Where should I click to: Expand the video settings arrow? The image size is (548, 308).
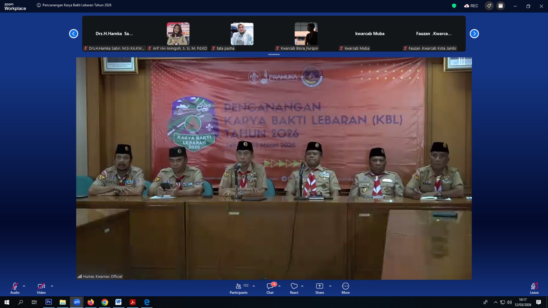[52, 286]
